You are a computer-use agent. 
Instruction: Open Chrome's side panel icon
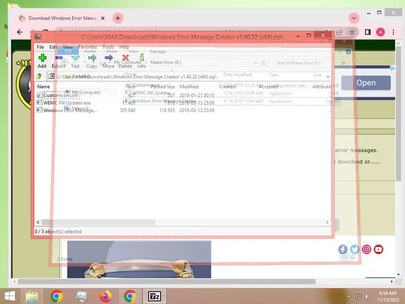point(367,32)
